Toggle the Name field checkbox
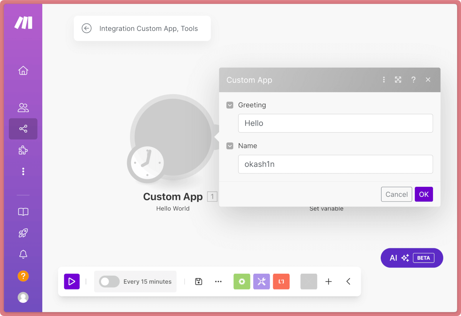 (x=230, y=146)
